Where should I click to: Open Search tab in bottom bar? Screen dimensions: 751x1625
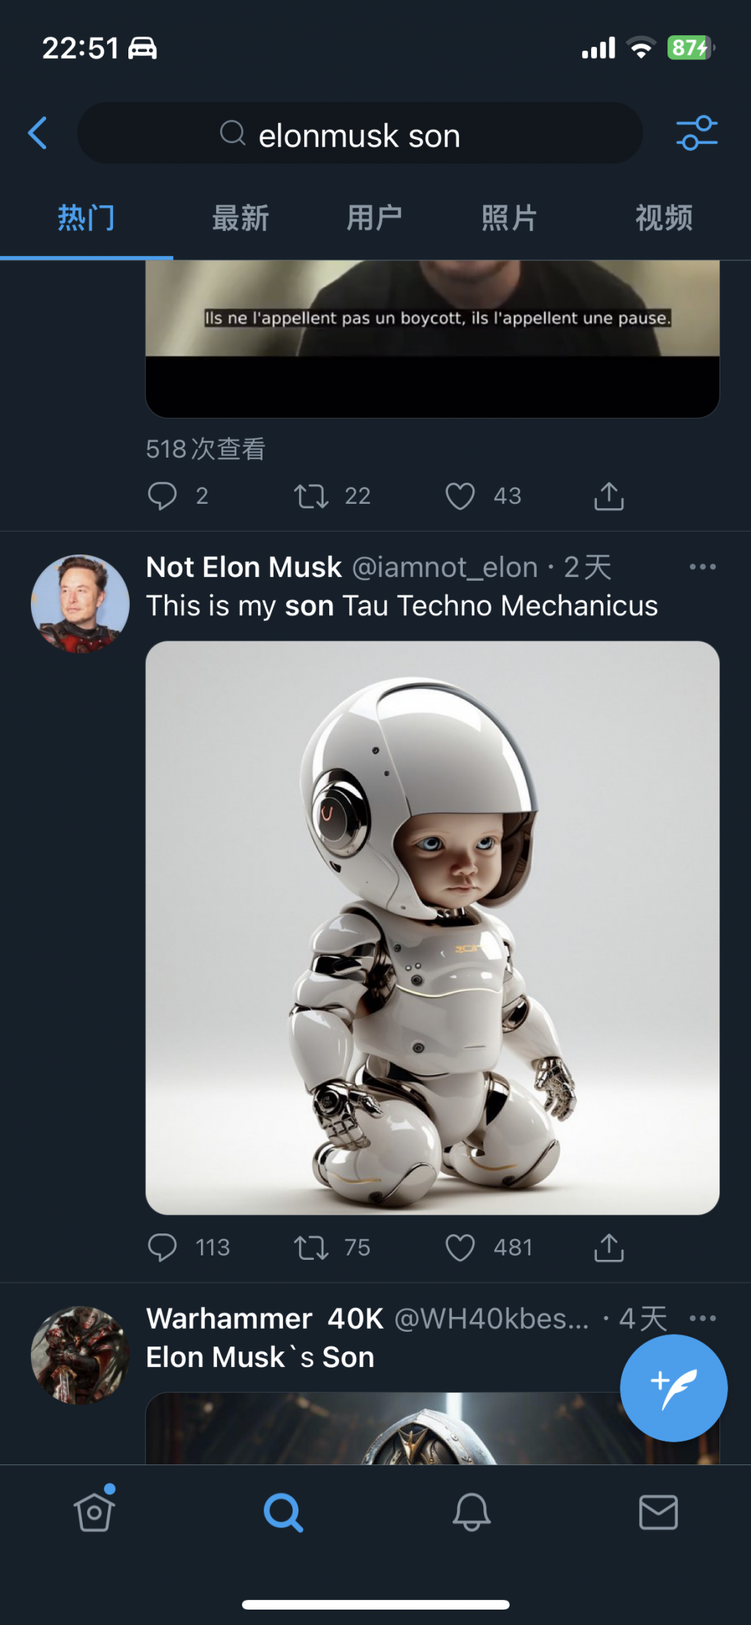pyautogui.click(x=283, y=1512)
